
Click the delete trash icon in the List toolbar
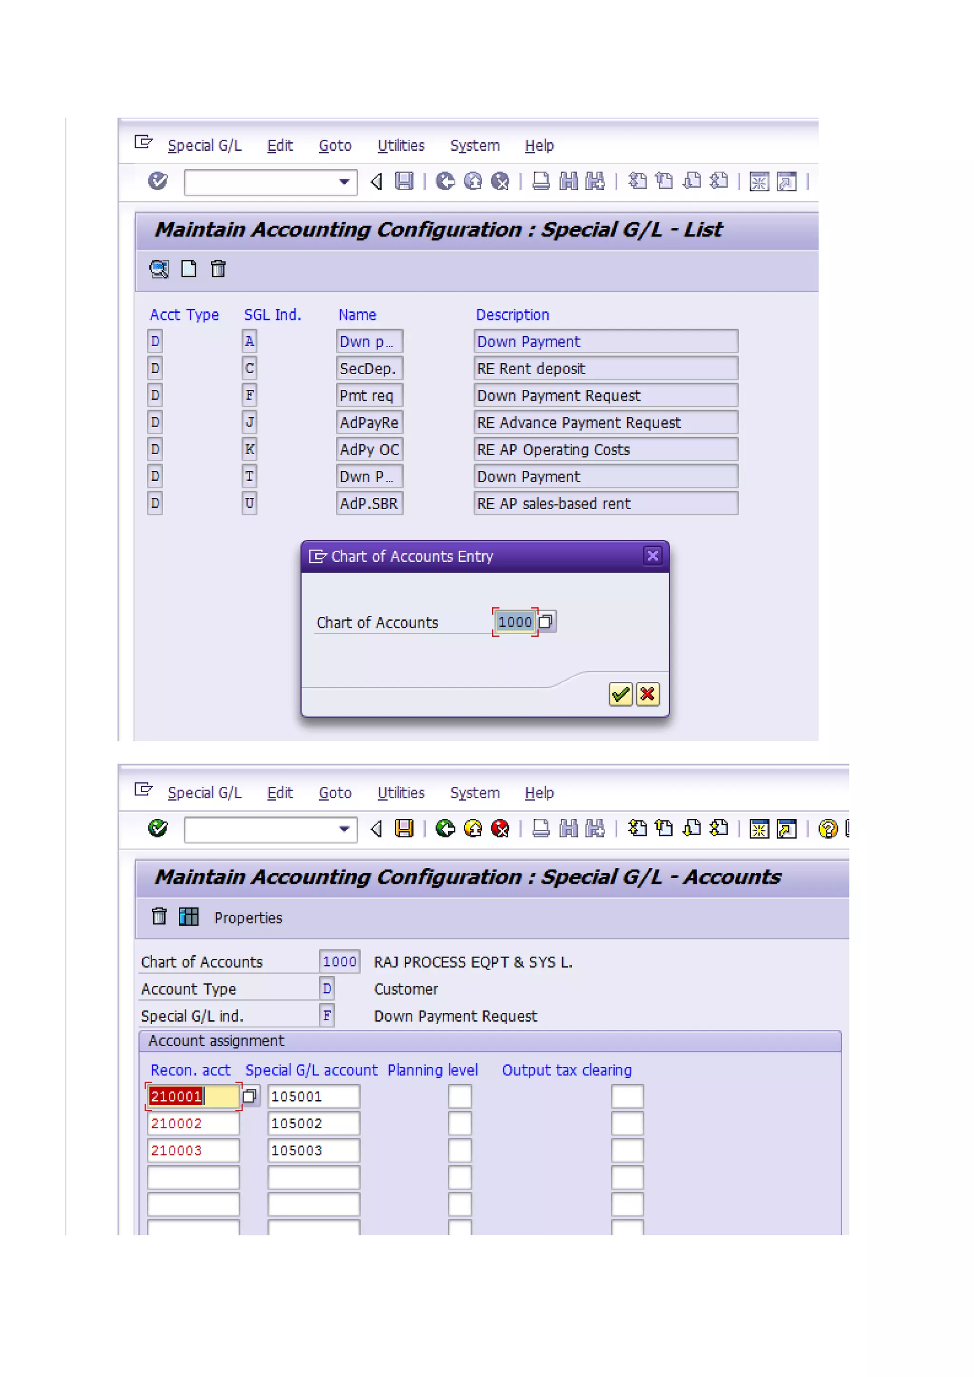tap(218, 269)
